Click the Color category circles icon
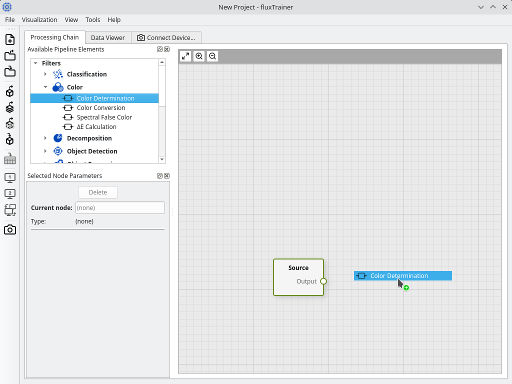Image resolution: width=512 pixels, height=384 pixels. coord(58,87)
